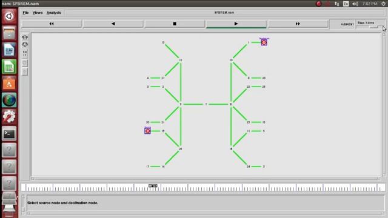Select node 25 in the topology
388x218 pixels.
tap(249, 122)
